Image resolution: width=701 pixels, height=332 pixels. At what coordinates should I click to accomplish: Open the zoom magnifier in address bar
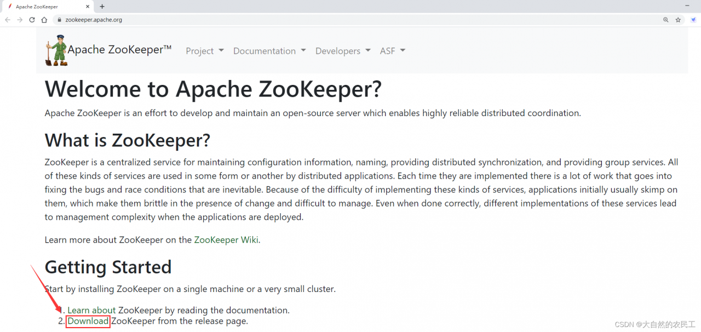[x=666, y=20]
